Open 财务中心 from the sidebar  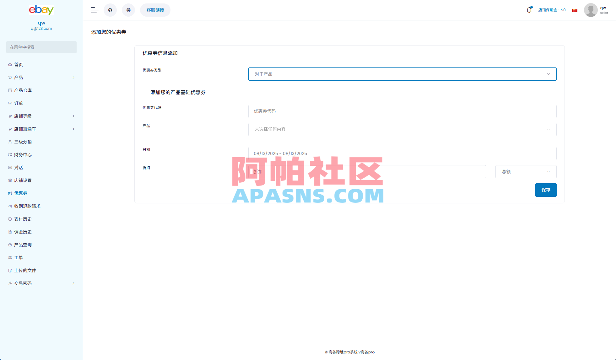[x=22, y=154]
